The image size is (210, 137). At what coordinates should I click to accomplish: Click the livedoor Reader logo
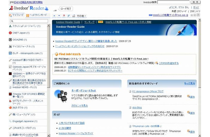pyautogui.click(x=29, y=8)
